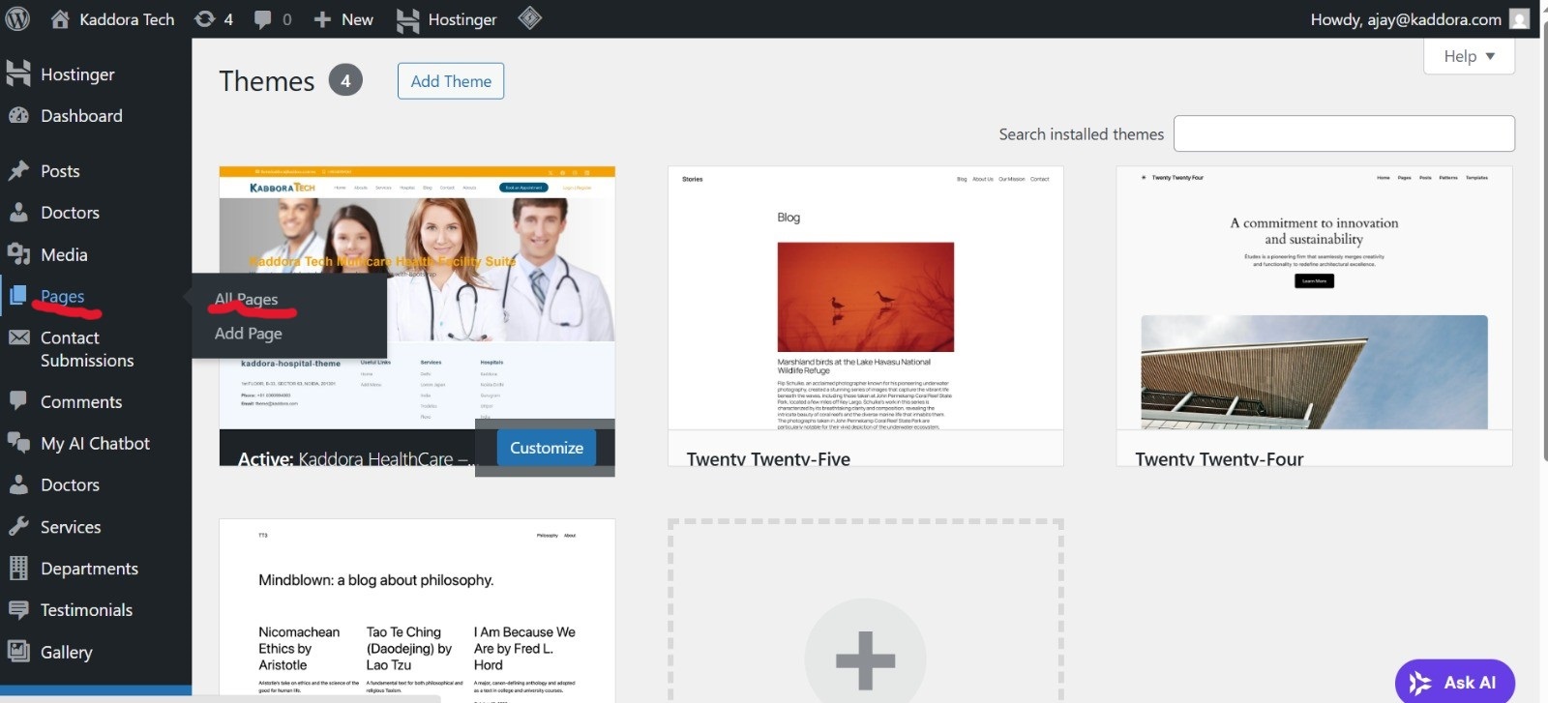Click the Services wrench icon
Screen dimensions: 1548x703
pyautogui.click(x=18, y=527)
